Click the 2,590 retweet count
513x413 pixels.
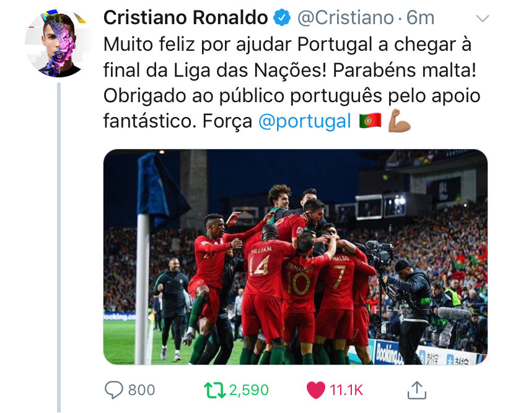click(x=249, y=390)
